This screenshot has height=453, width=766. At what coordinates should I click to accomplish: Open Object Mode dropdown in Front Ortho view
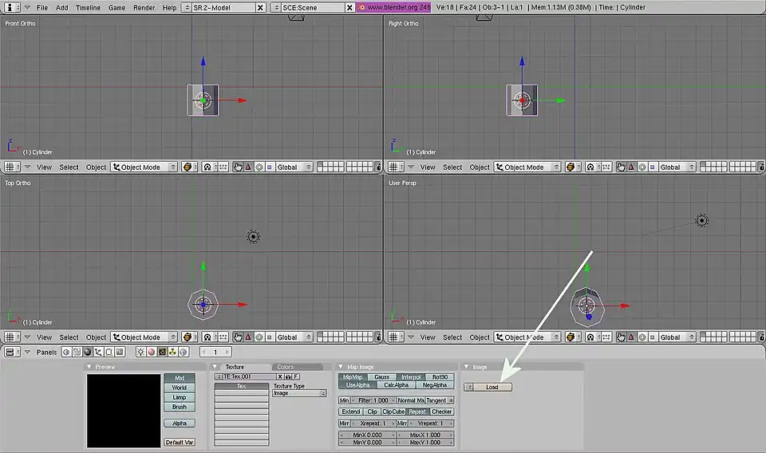point(144,167)
